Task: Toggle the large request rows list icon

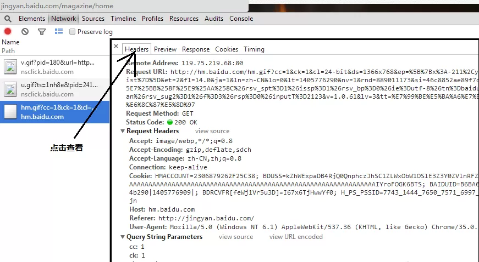Action: click(x=59, y=31)
